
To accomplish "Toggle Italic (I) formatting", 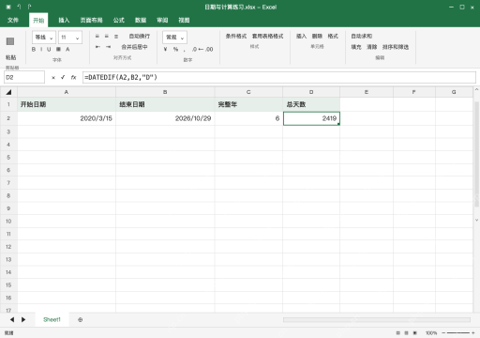I will coord(41,49).
